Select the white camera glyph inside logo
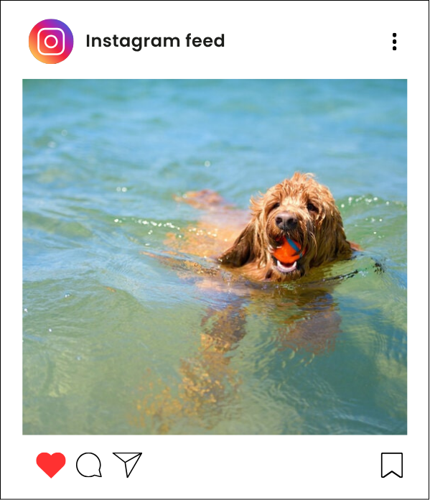Viewport: 430px width, 500px height. coord(51,42)
